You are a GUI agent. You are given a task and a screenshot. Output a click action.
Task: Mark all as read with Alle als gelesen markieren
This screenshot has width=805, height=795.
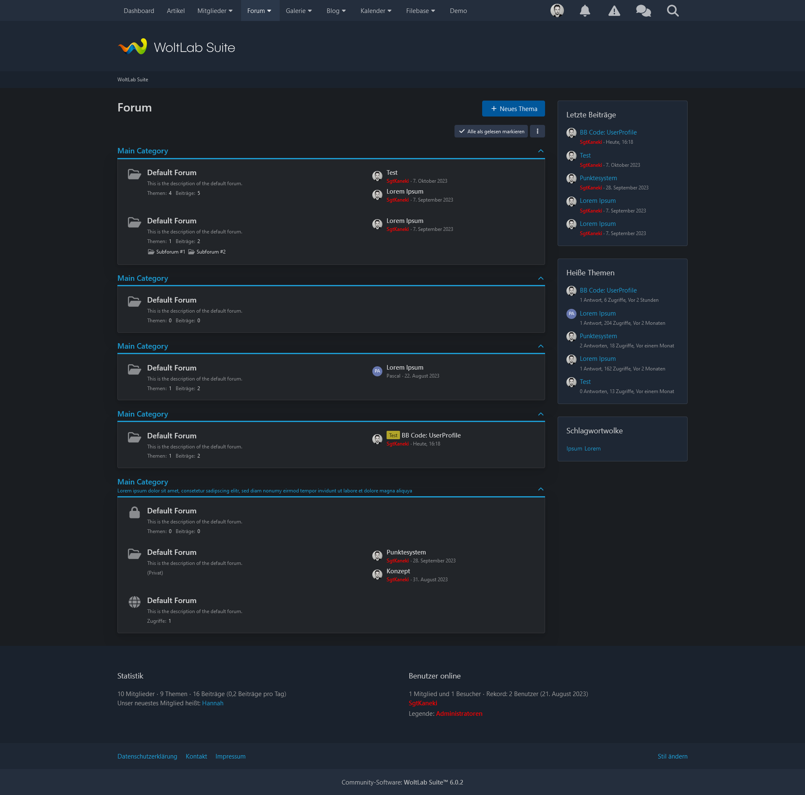point(491,131)
